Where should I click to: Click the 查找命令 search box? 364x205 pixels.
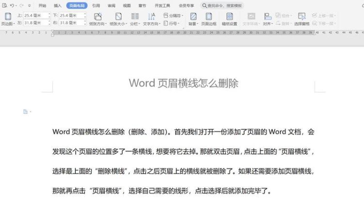tap(222, 5)
